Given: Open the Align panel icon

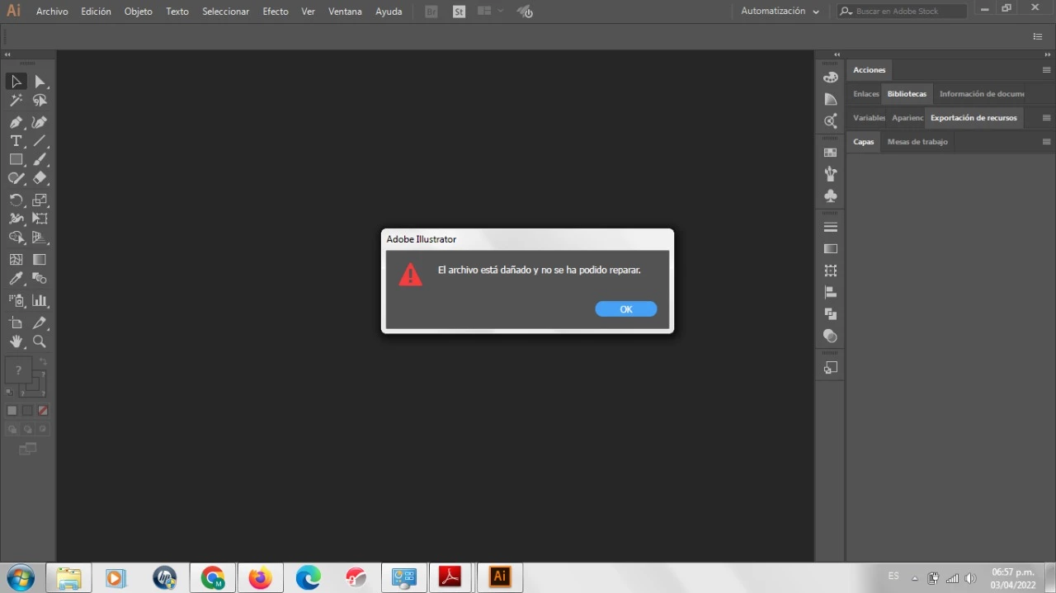Looking at the screenshot, I should [831, 292].
